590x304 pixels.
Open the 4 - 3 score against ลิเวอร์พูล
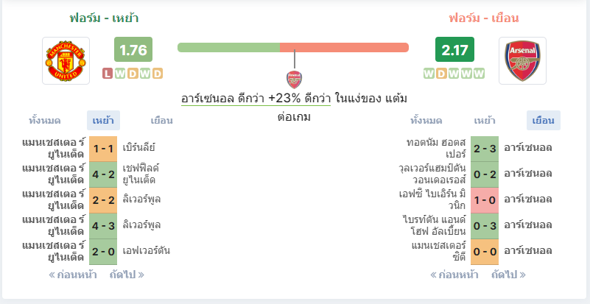coord(103,225)
